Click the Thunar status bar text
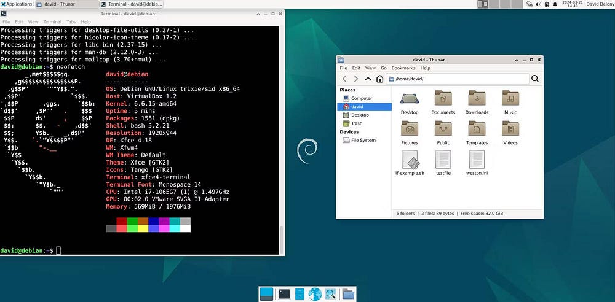The image size is (615, 302). point(450,214)
